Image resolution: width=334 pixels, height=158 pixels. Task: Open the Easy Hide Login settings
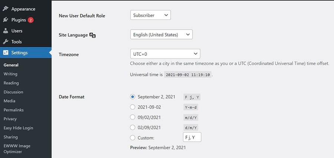18,128
